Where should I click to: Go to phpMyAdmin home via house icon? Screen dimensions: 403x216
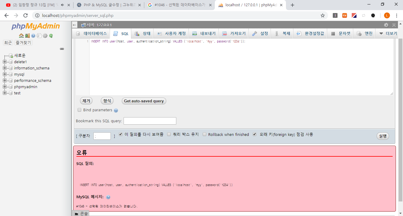click(21, 36)
